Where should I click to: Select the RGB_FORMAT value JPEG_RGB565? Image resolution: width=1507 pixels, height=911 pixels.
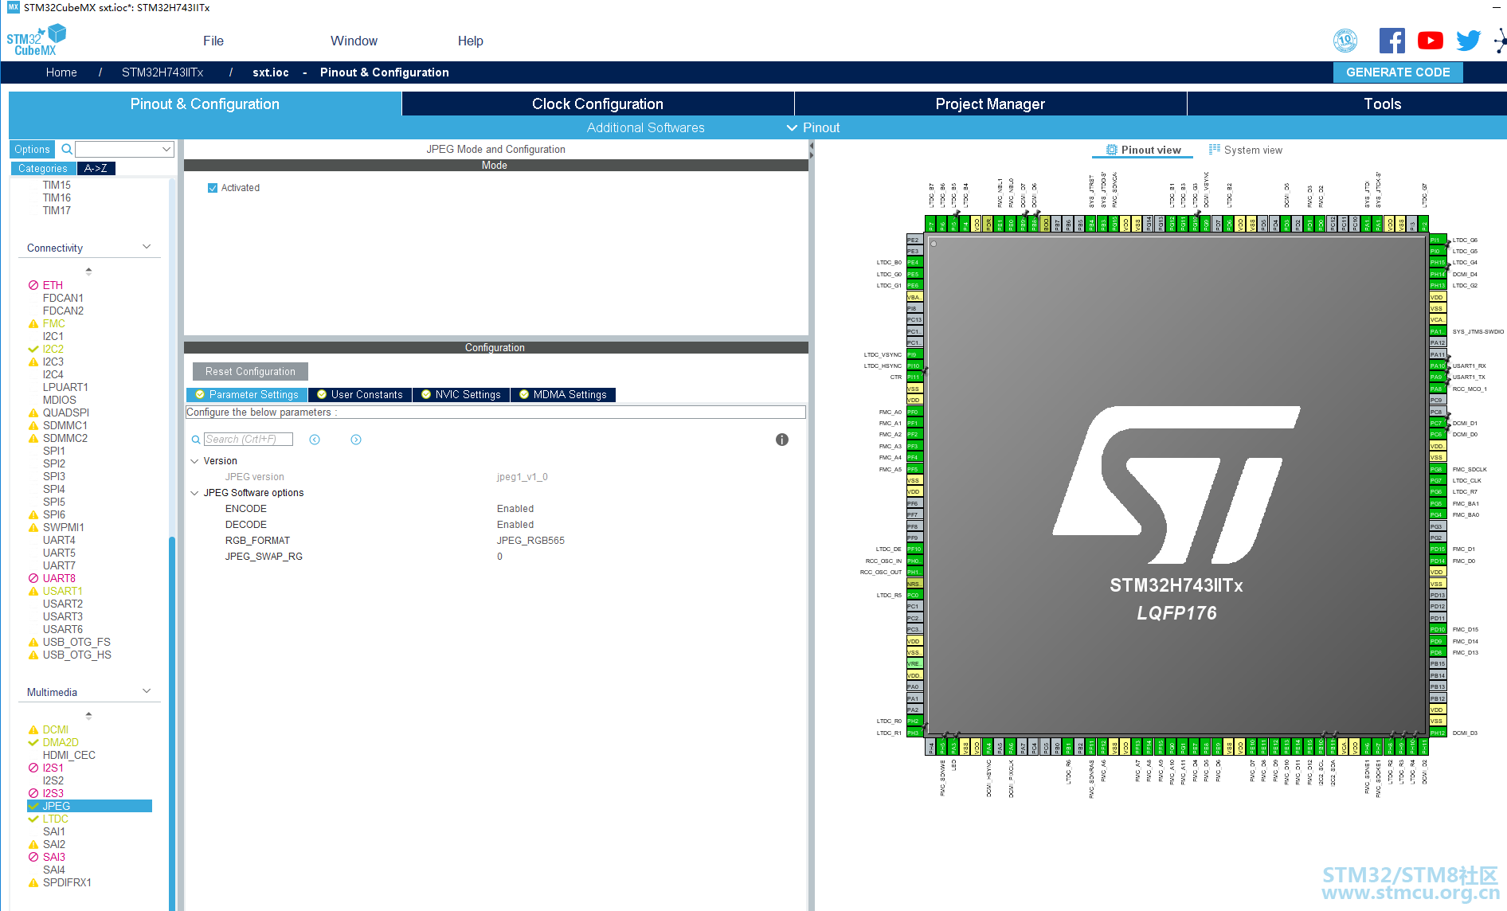(530, 541)
